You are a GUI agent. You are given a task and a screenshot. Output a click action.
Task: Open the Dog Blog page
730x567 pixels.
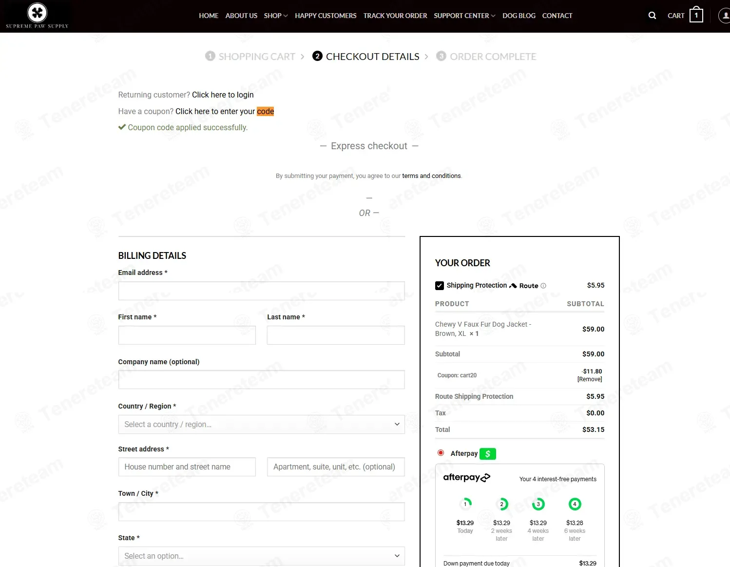pyautogui.click(x=519, y=16)
